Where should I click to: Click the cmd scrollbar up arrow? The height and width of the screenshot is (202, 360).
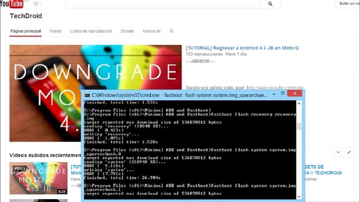(x=299, y=103)
